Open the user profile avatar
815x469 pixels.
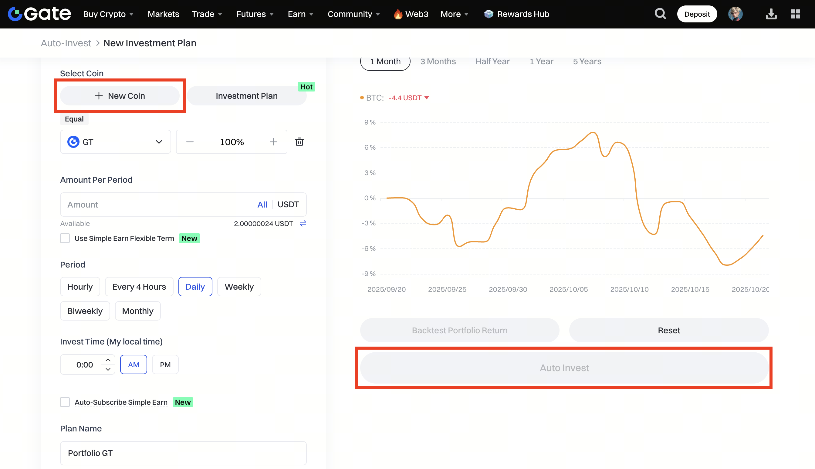tap(735, 14)
